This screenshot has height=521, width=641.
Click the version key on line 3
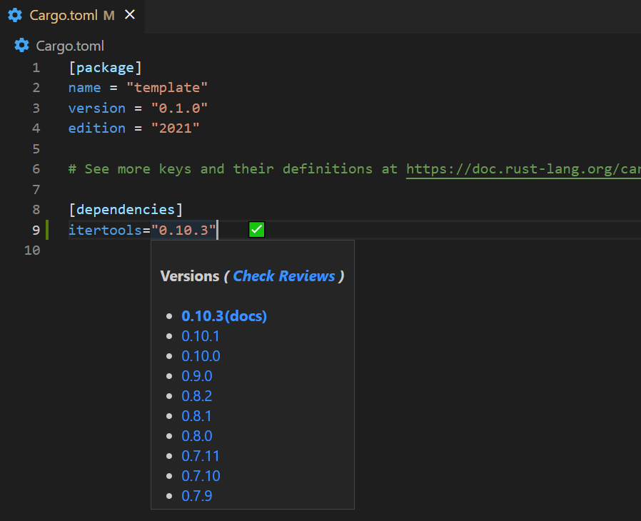click(97, 108)
